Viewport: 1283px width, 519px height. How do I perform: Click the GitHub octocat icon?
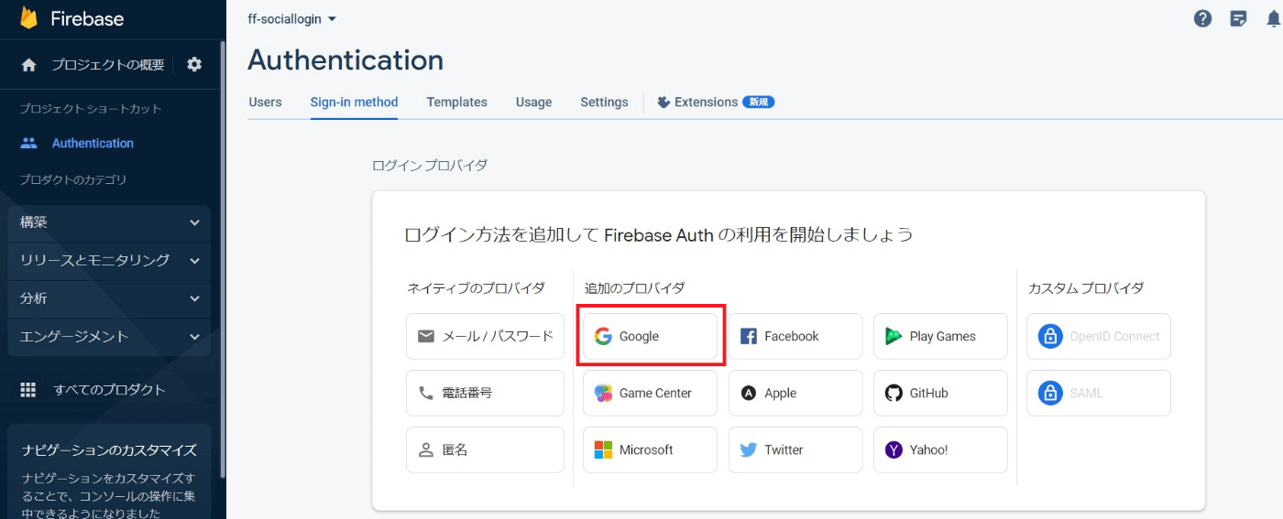[894, 393]
